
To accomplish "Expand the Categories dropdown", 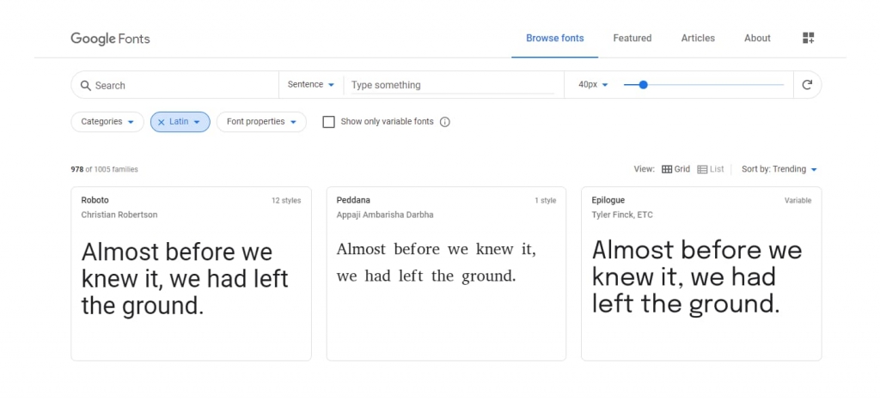I will [x=107, y=122].
